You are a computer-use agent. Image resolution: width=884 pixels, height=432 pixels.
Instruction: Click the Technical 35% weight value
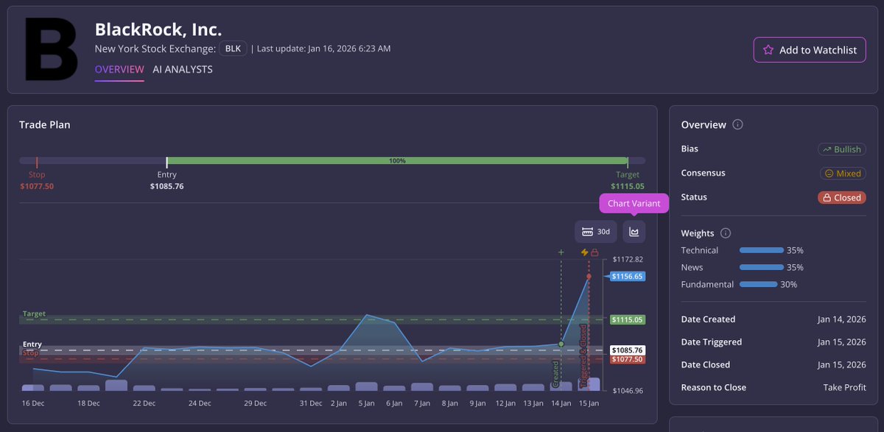pyautogui.click(x=795, y=250)
